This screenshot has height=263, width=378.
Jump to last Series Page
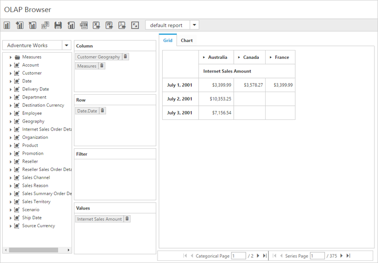(348, 256)
